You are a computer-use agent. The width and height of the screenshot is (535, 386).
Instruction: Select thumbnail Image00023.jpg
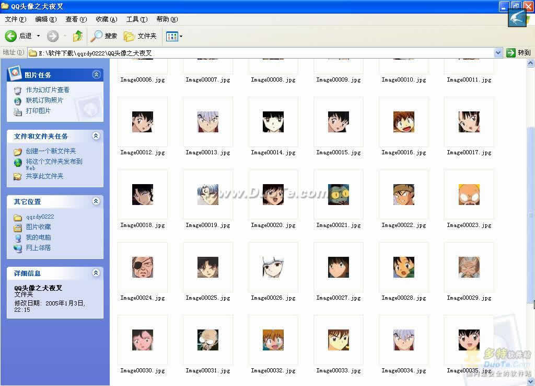469,195
